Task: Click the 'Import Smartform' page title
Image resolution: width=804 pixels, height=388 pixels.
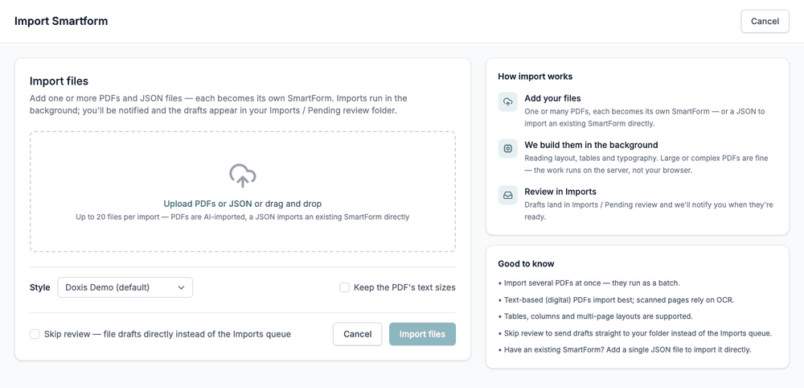Action: coord(61,22)
